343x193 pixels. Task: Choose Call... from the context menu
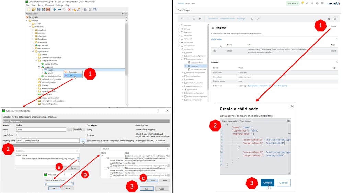click(73, 76)
